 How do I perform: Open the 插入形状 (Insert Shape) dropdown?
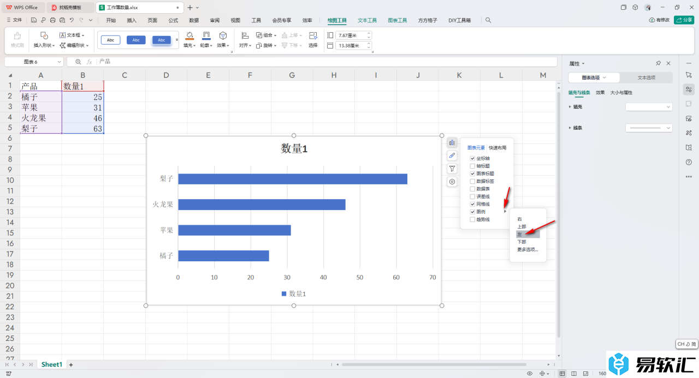(x=44, y=45)
